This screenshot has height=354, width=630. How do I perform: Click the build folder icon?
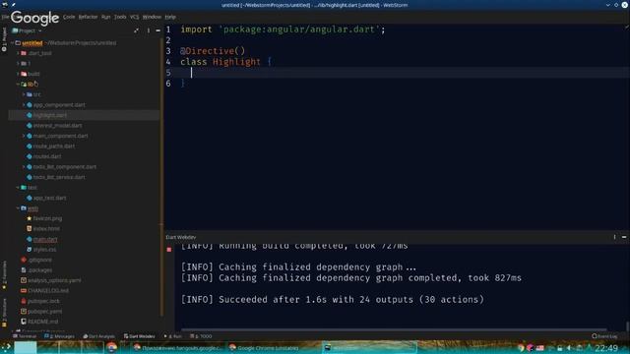click(24, 74)
